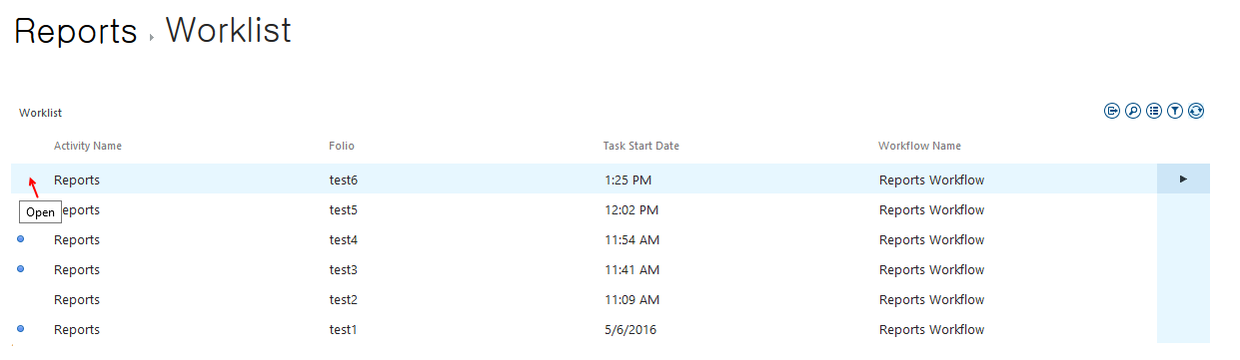The width and height of the screenshot is (1240, 360).
Task: Open the test4 folio item
Action: [343, 239]
